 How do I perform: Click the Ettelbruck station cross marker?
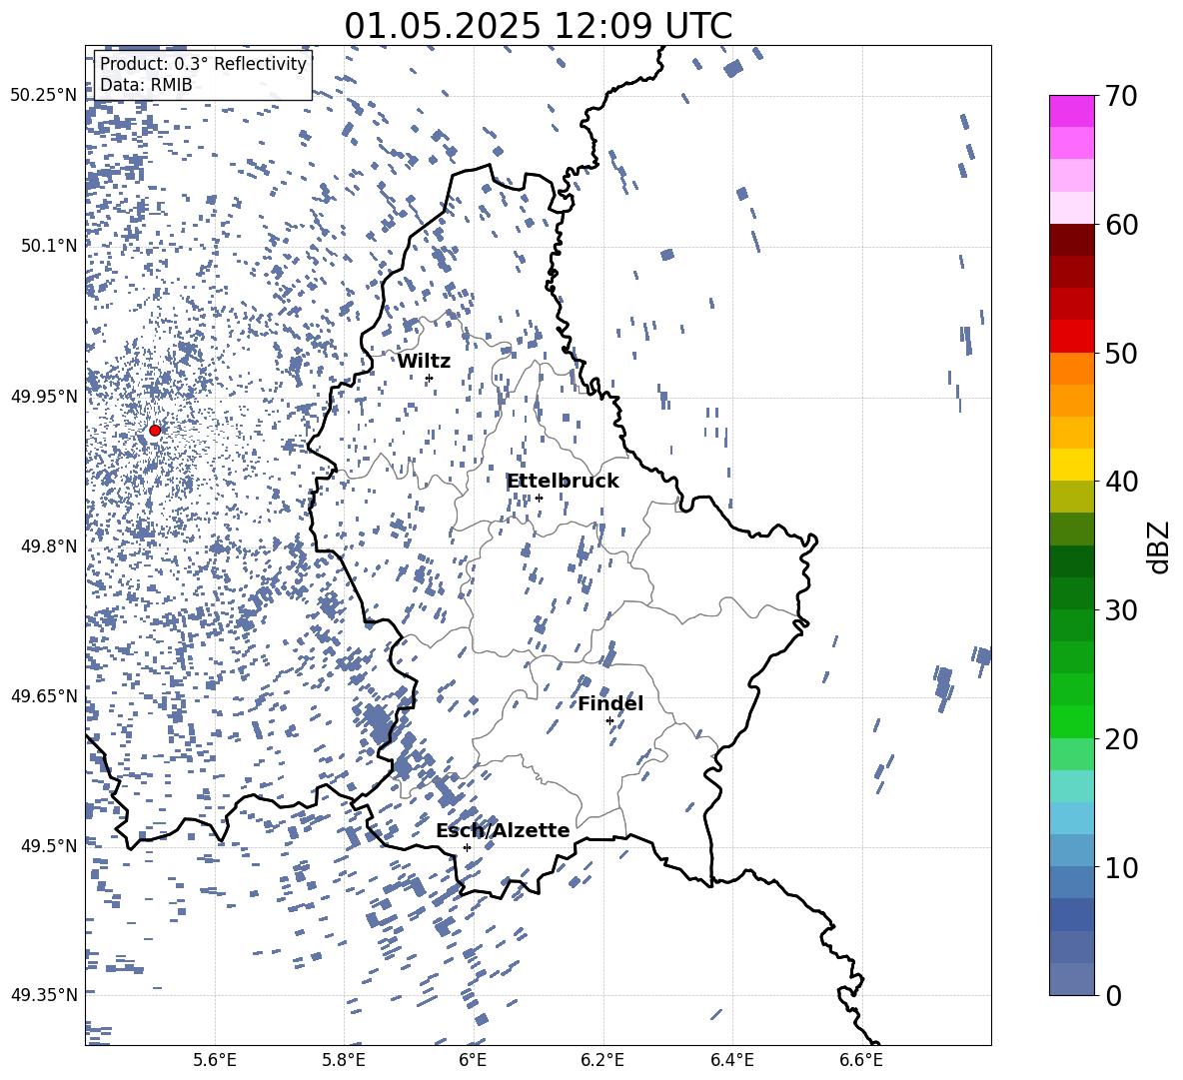[x=539, y=498]
